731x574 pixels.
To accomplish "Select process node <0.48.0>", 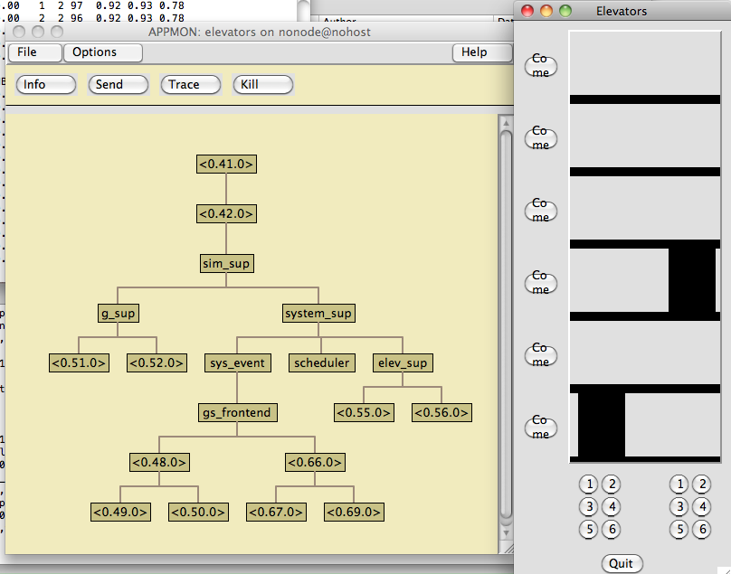I will tap(159, 462).
